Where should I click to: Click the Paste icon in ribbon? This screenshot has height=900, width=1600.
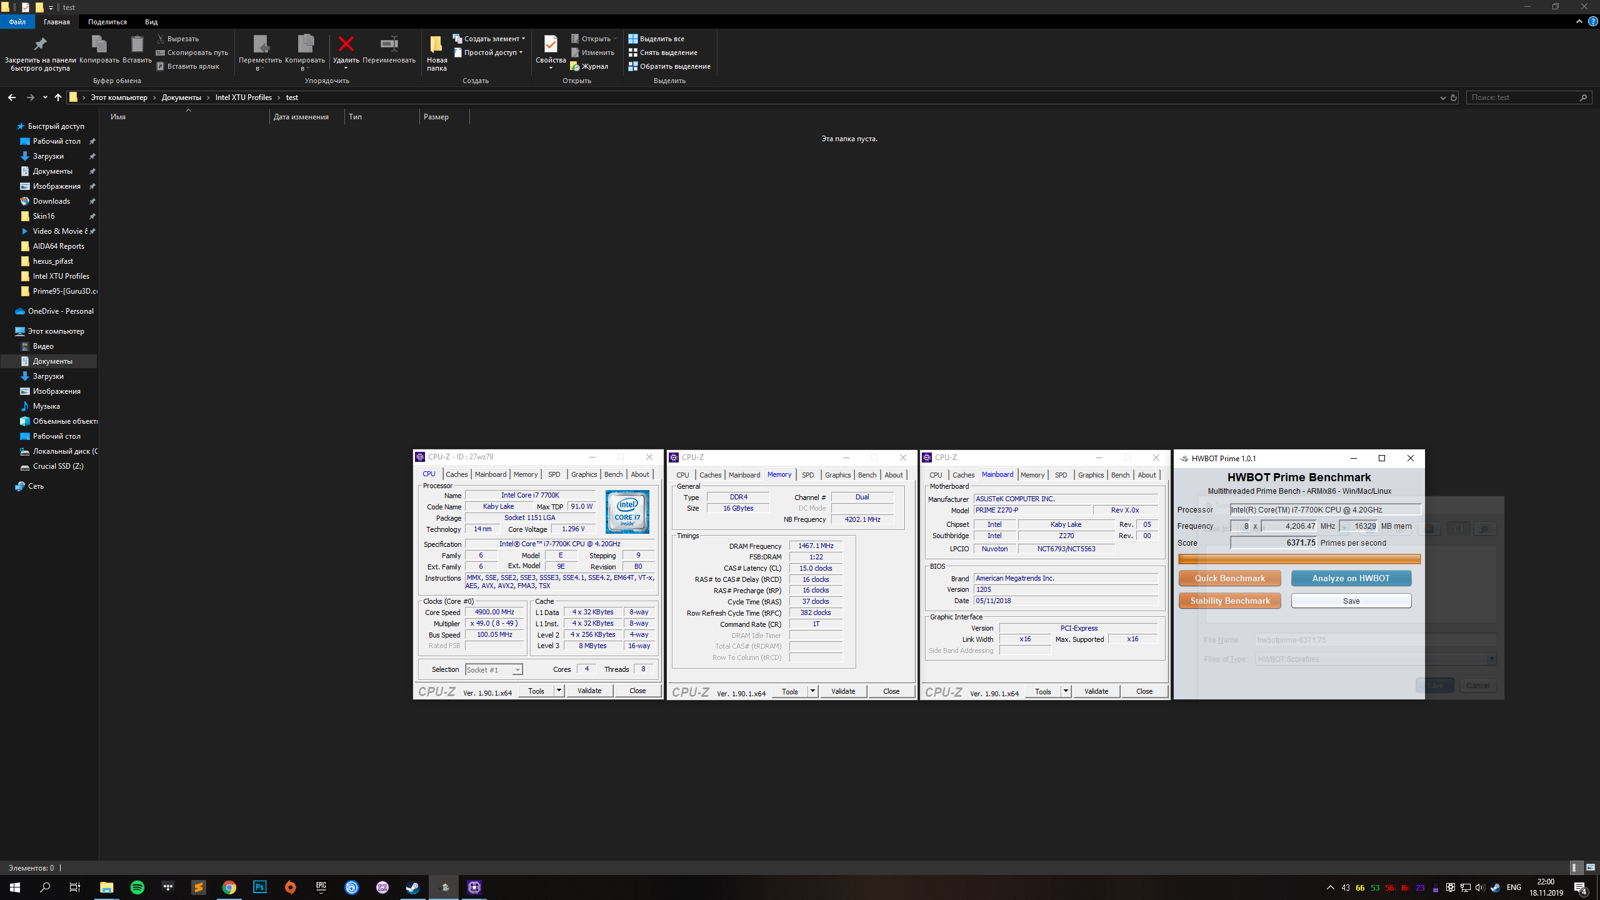click(x=137, y=44)
